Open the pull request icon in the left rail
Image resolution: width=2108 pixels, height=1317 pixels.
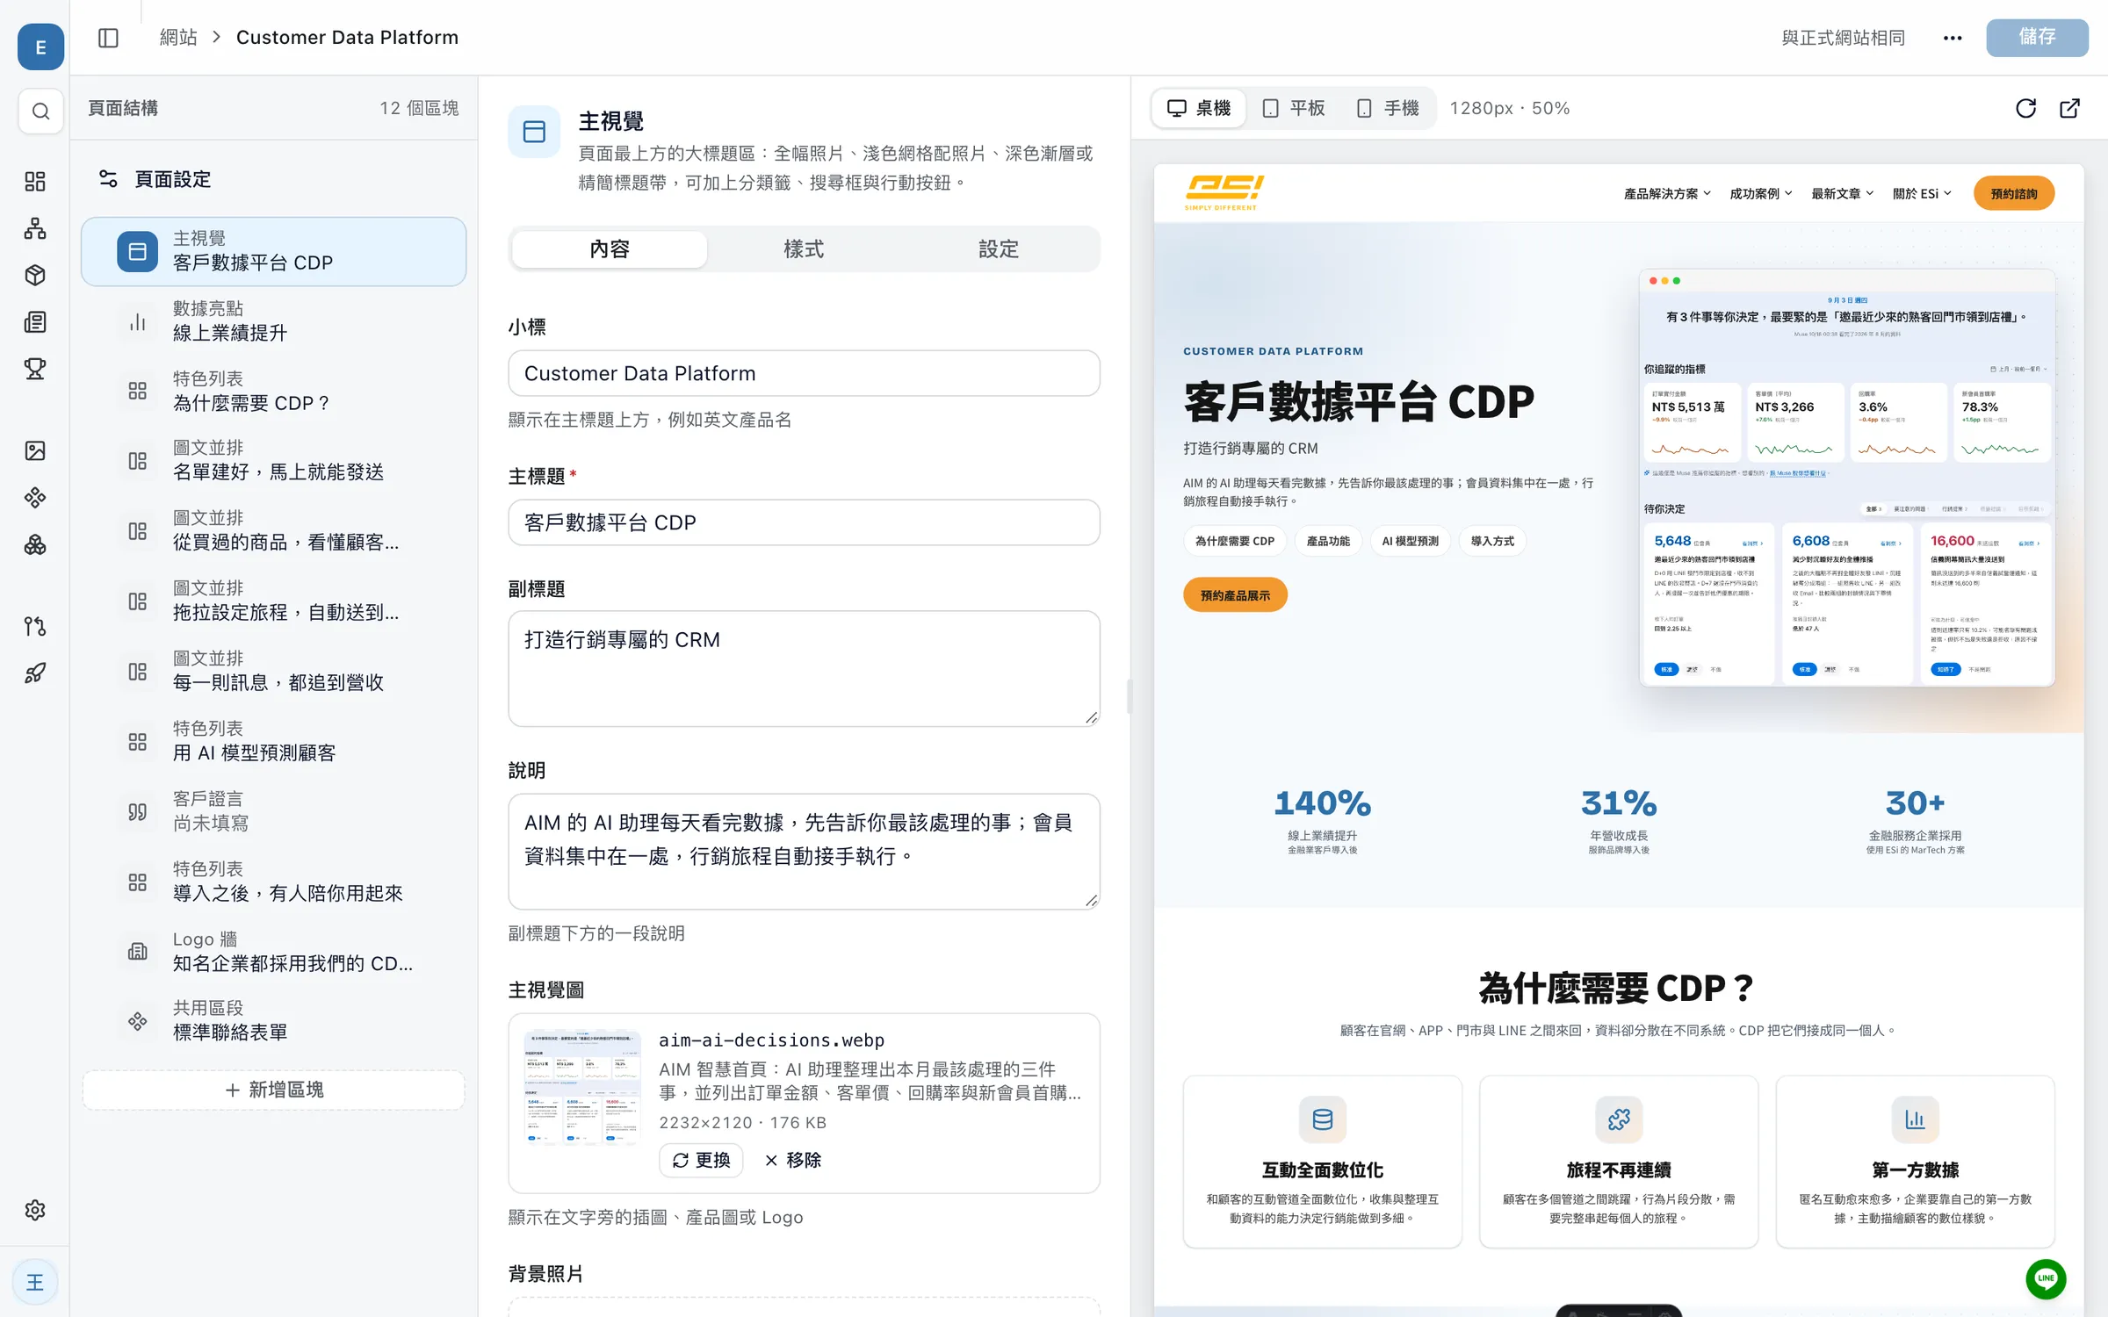(35, 626)
